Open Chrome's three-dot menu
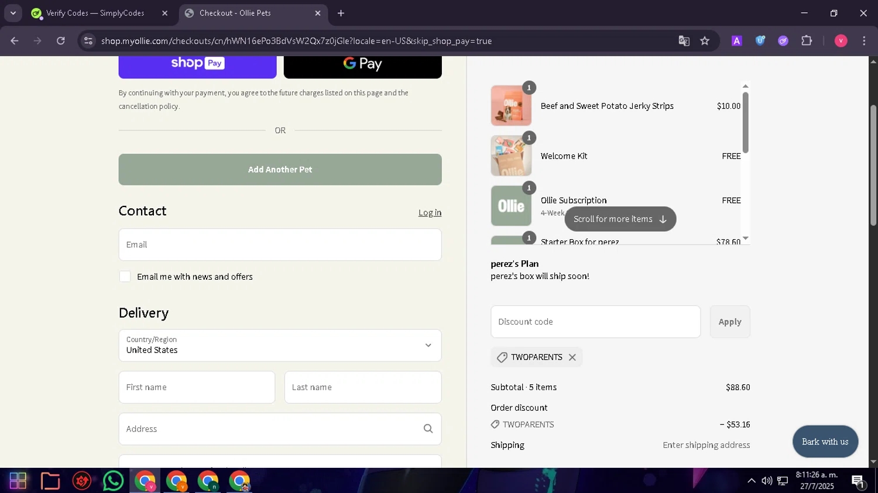This screenshot has width=878, height=493. tap(864, 41)
